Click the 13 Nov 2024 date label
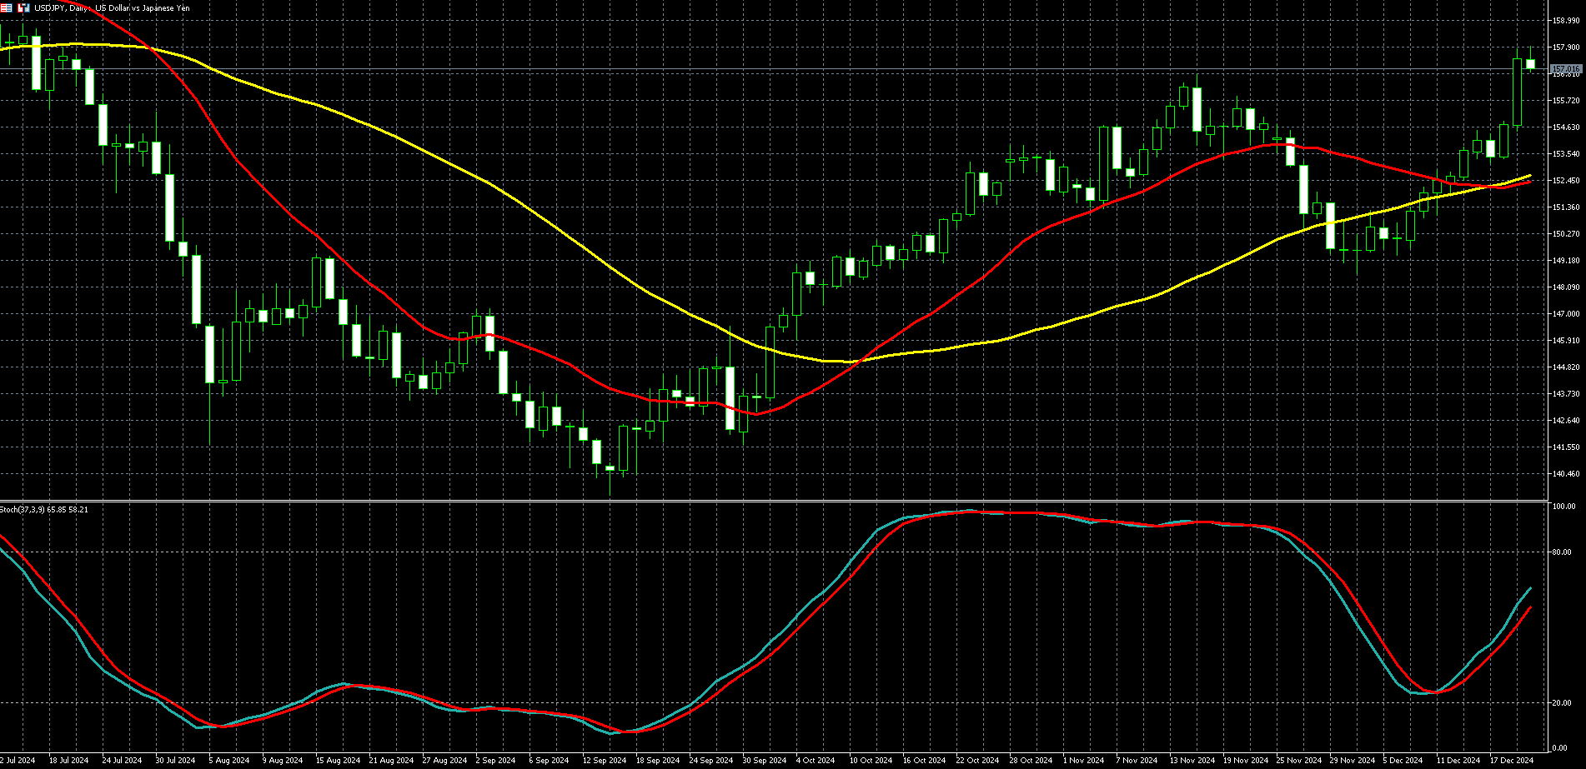Viewport: 1586px width, 769px height. tap(1192, 761)
